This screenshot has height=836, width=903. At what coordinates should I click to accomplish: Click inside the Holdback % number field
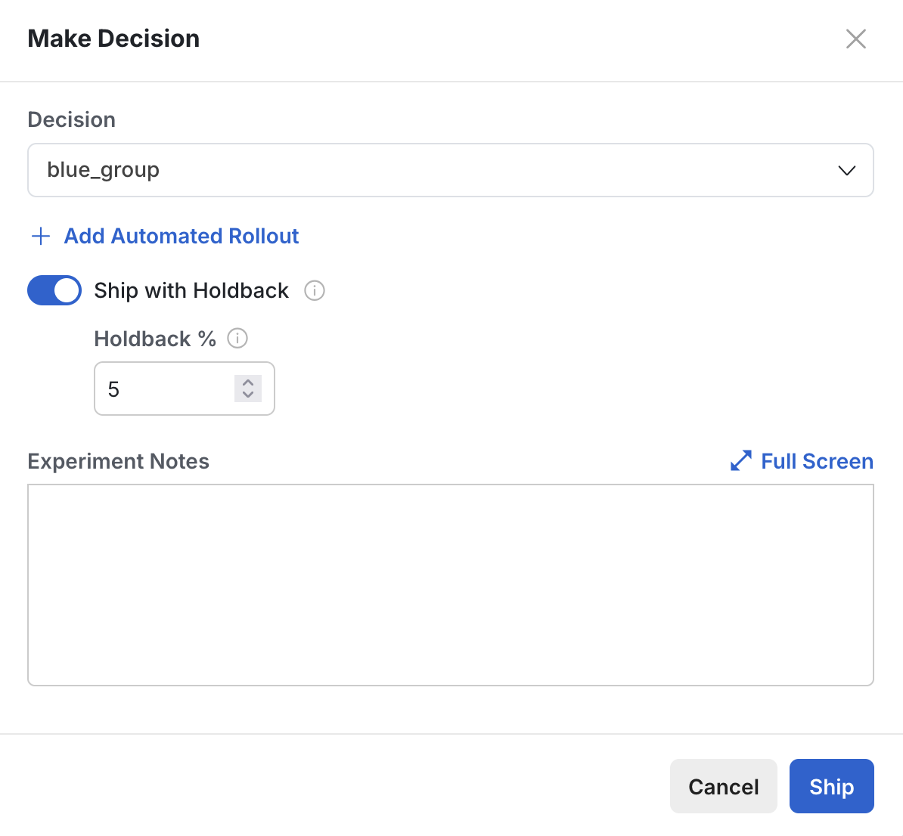(x=159, y=389)
